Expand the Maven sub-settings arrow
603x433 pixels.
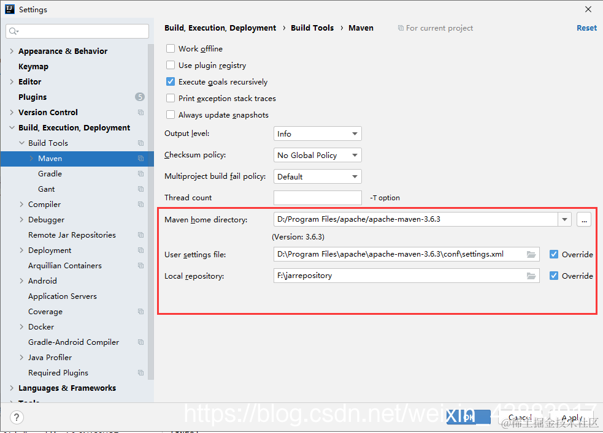click(x=31, y=158)
